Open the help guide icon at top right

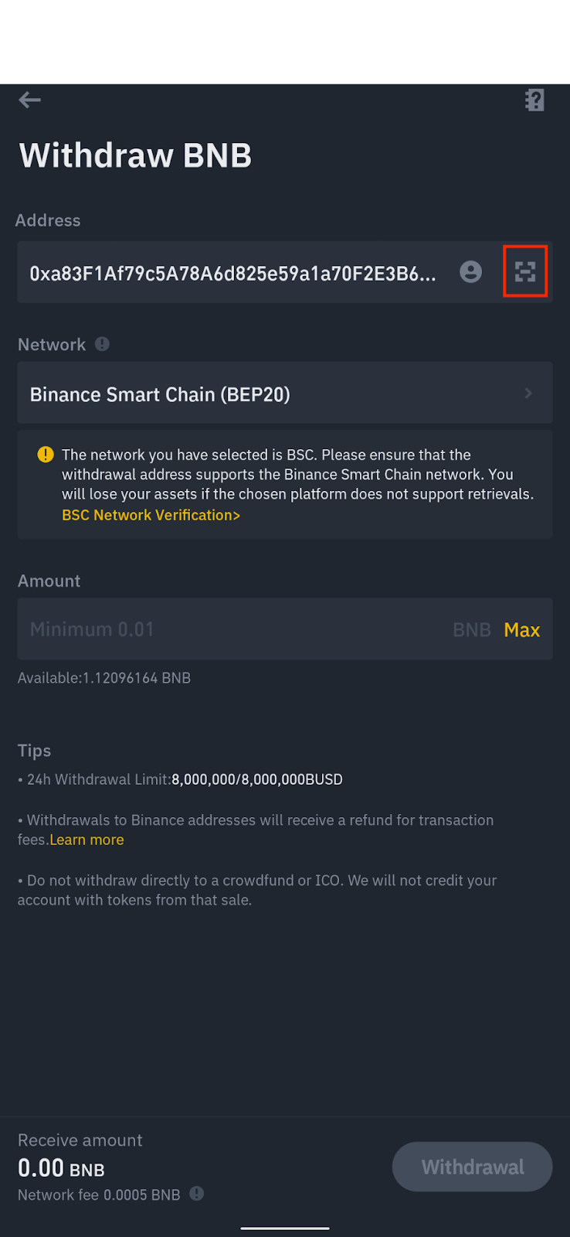pos(534,100)
